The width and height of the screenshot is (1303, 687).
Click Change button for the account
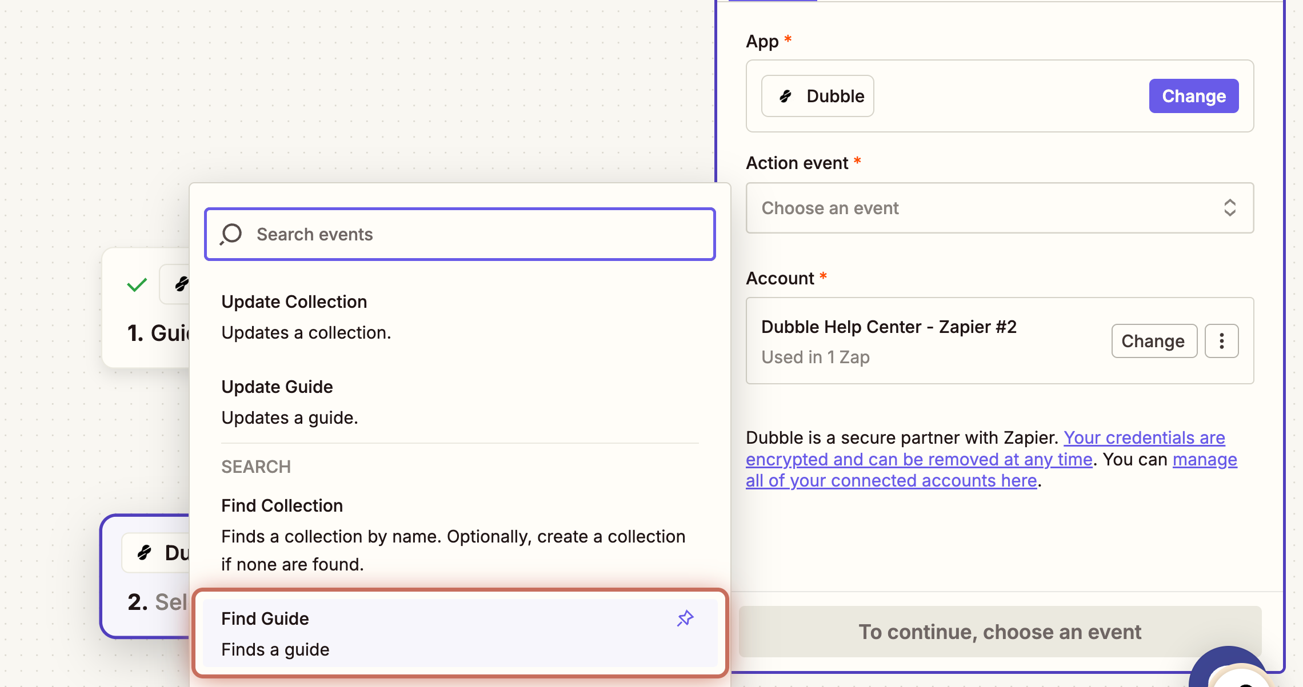tap(1154, 341)
